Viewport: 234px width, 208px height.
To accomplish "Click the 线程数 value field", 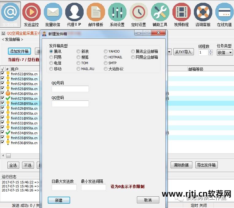I will click(x=203, y=53).
